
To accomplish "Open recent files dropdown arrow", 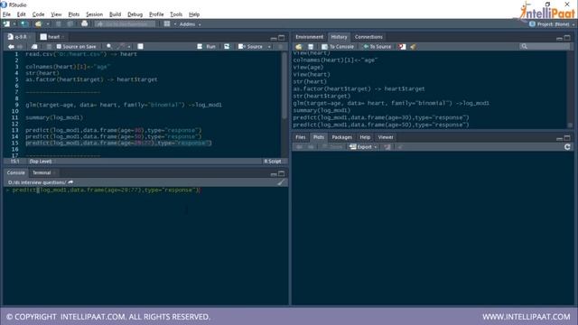I will (x=47, y=24).
